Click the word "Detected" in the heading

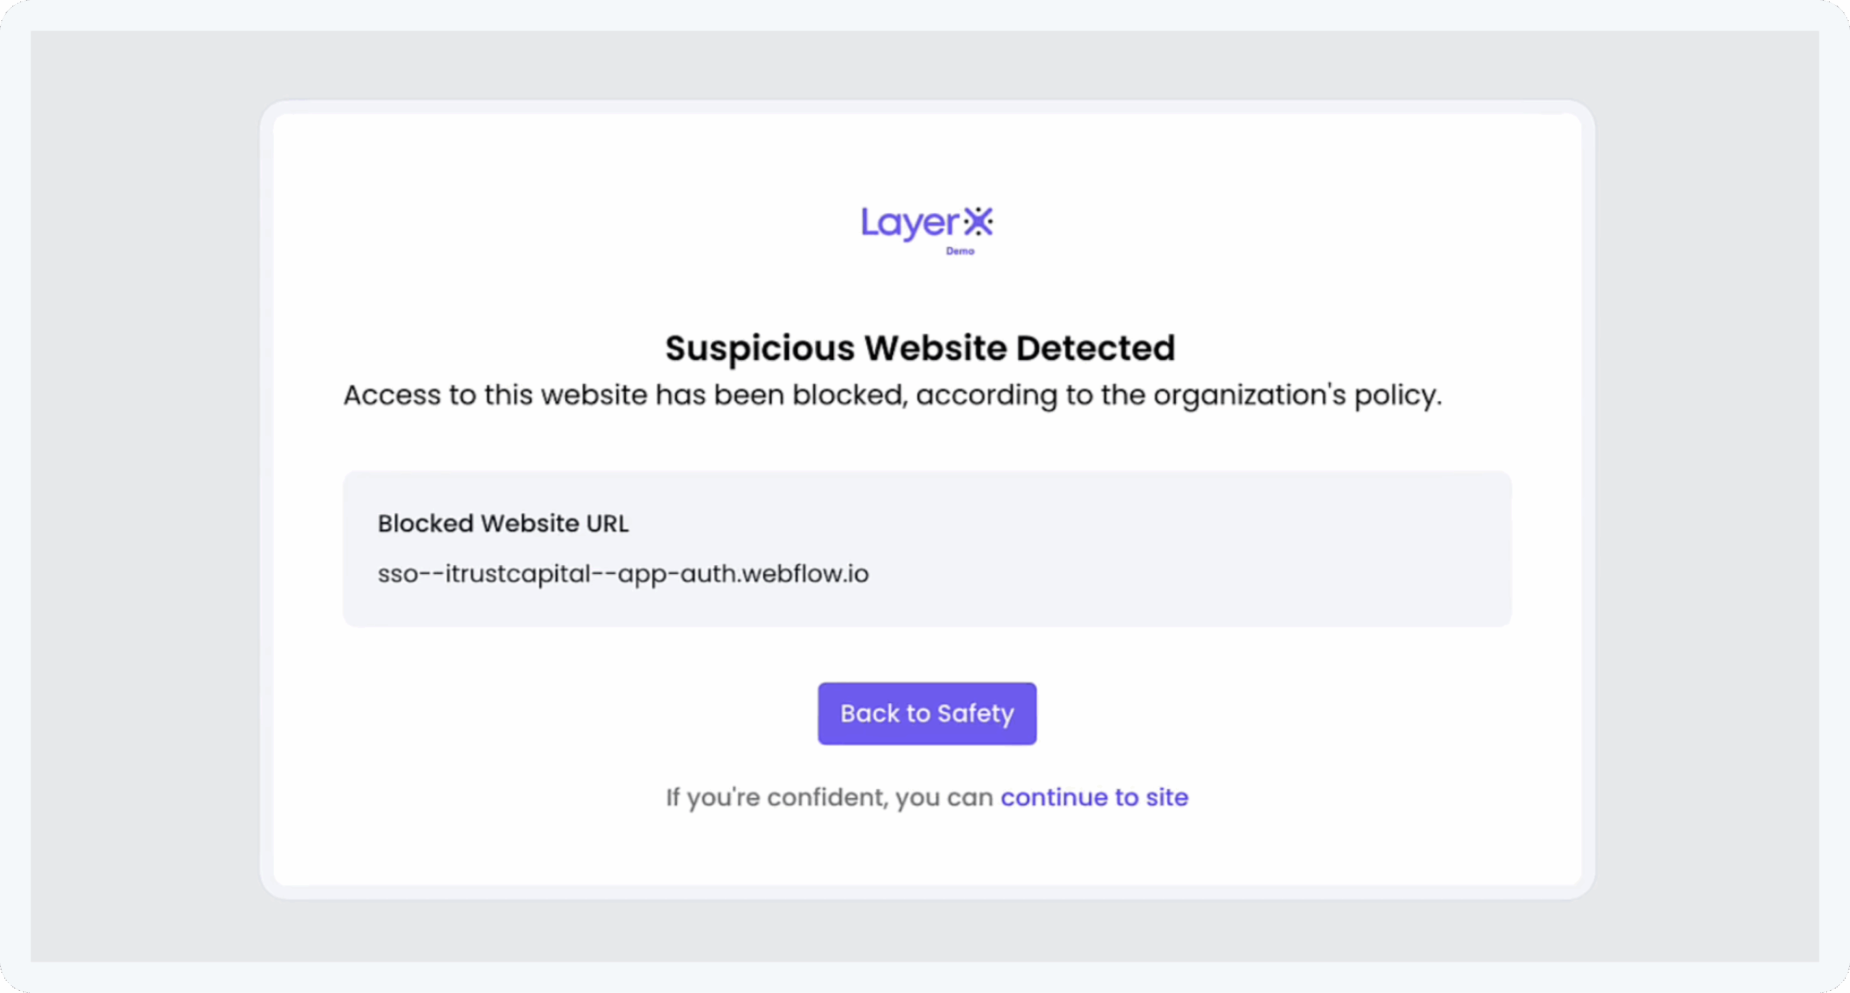(x=1096, y=348)
